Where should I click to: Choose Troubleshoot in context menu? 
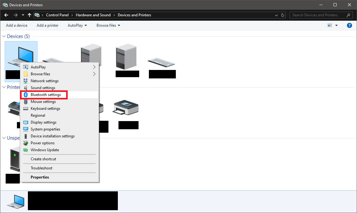pyautogui.click(x=60, y=168)
